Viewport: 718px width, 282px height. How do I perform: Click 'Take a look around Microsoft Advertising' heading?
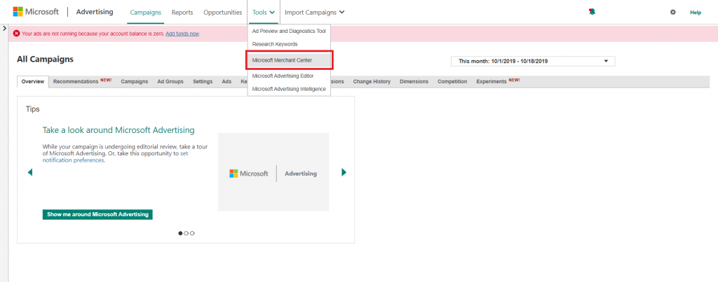click(x=118, y=130)
